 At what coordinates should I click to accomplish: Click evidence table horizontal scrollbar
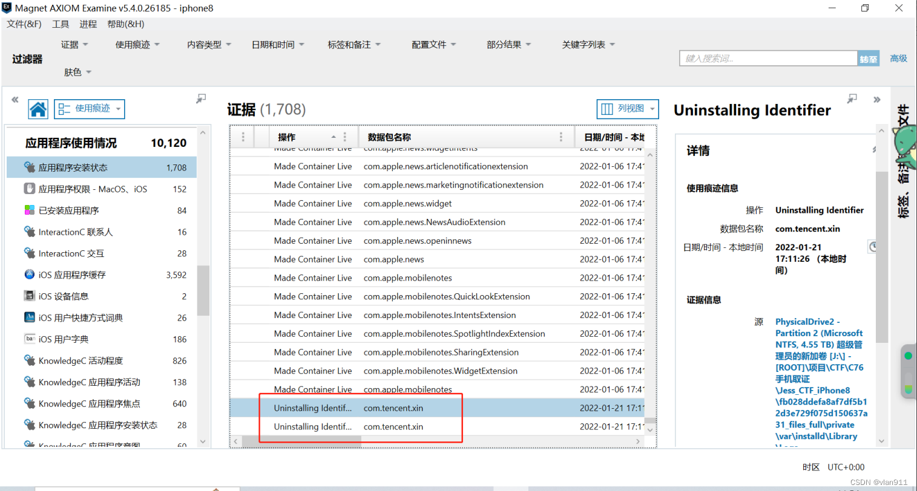301,442
